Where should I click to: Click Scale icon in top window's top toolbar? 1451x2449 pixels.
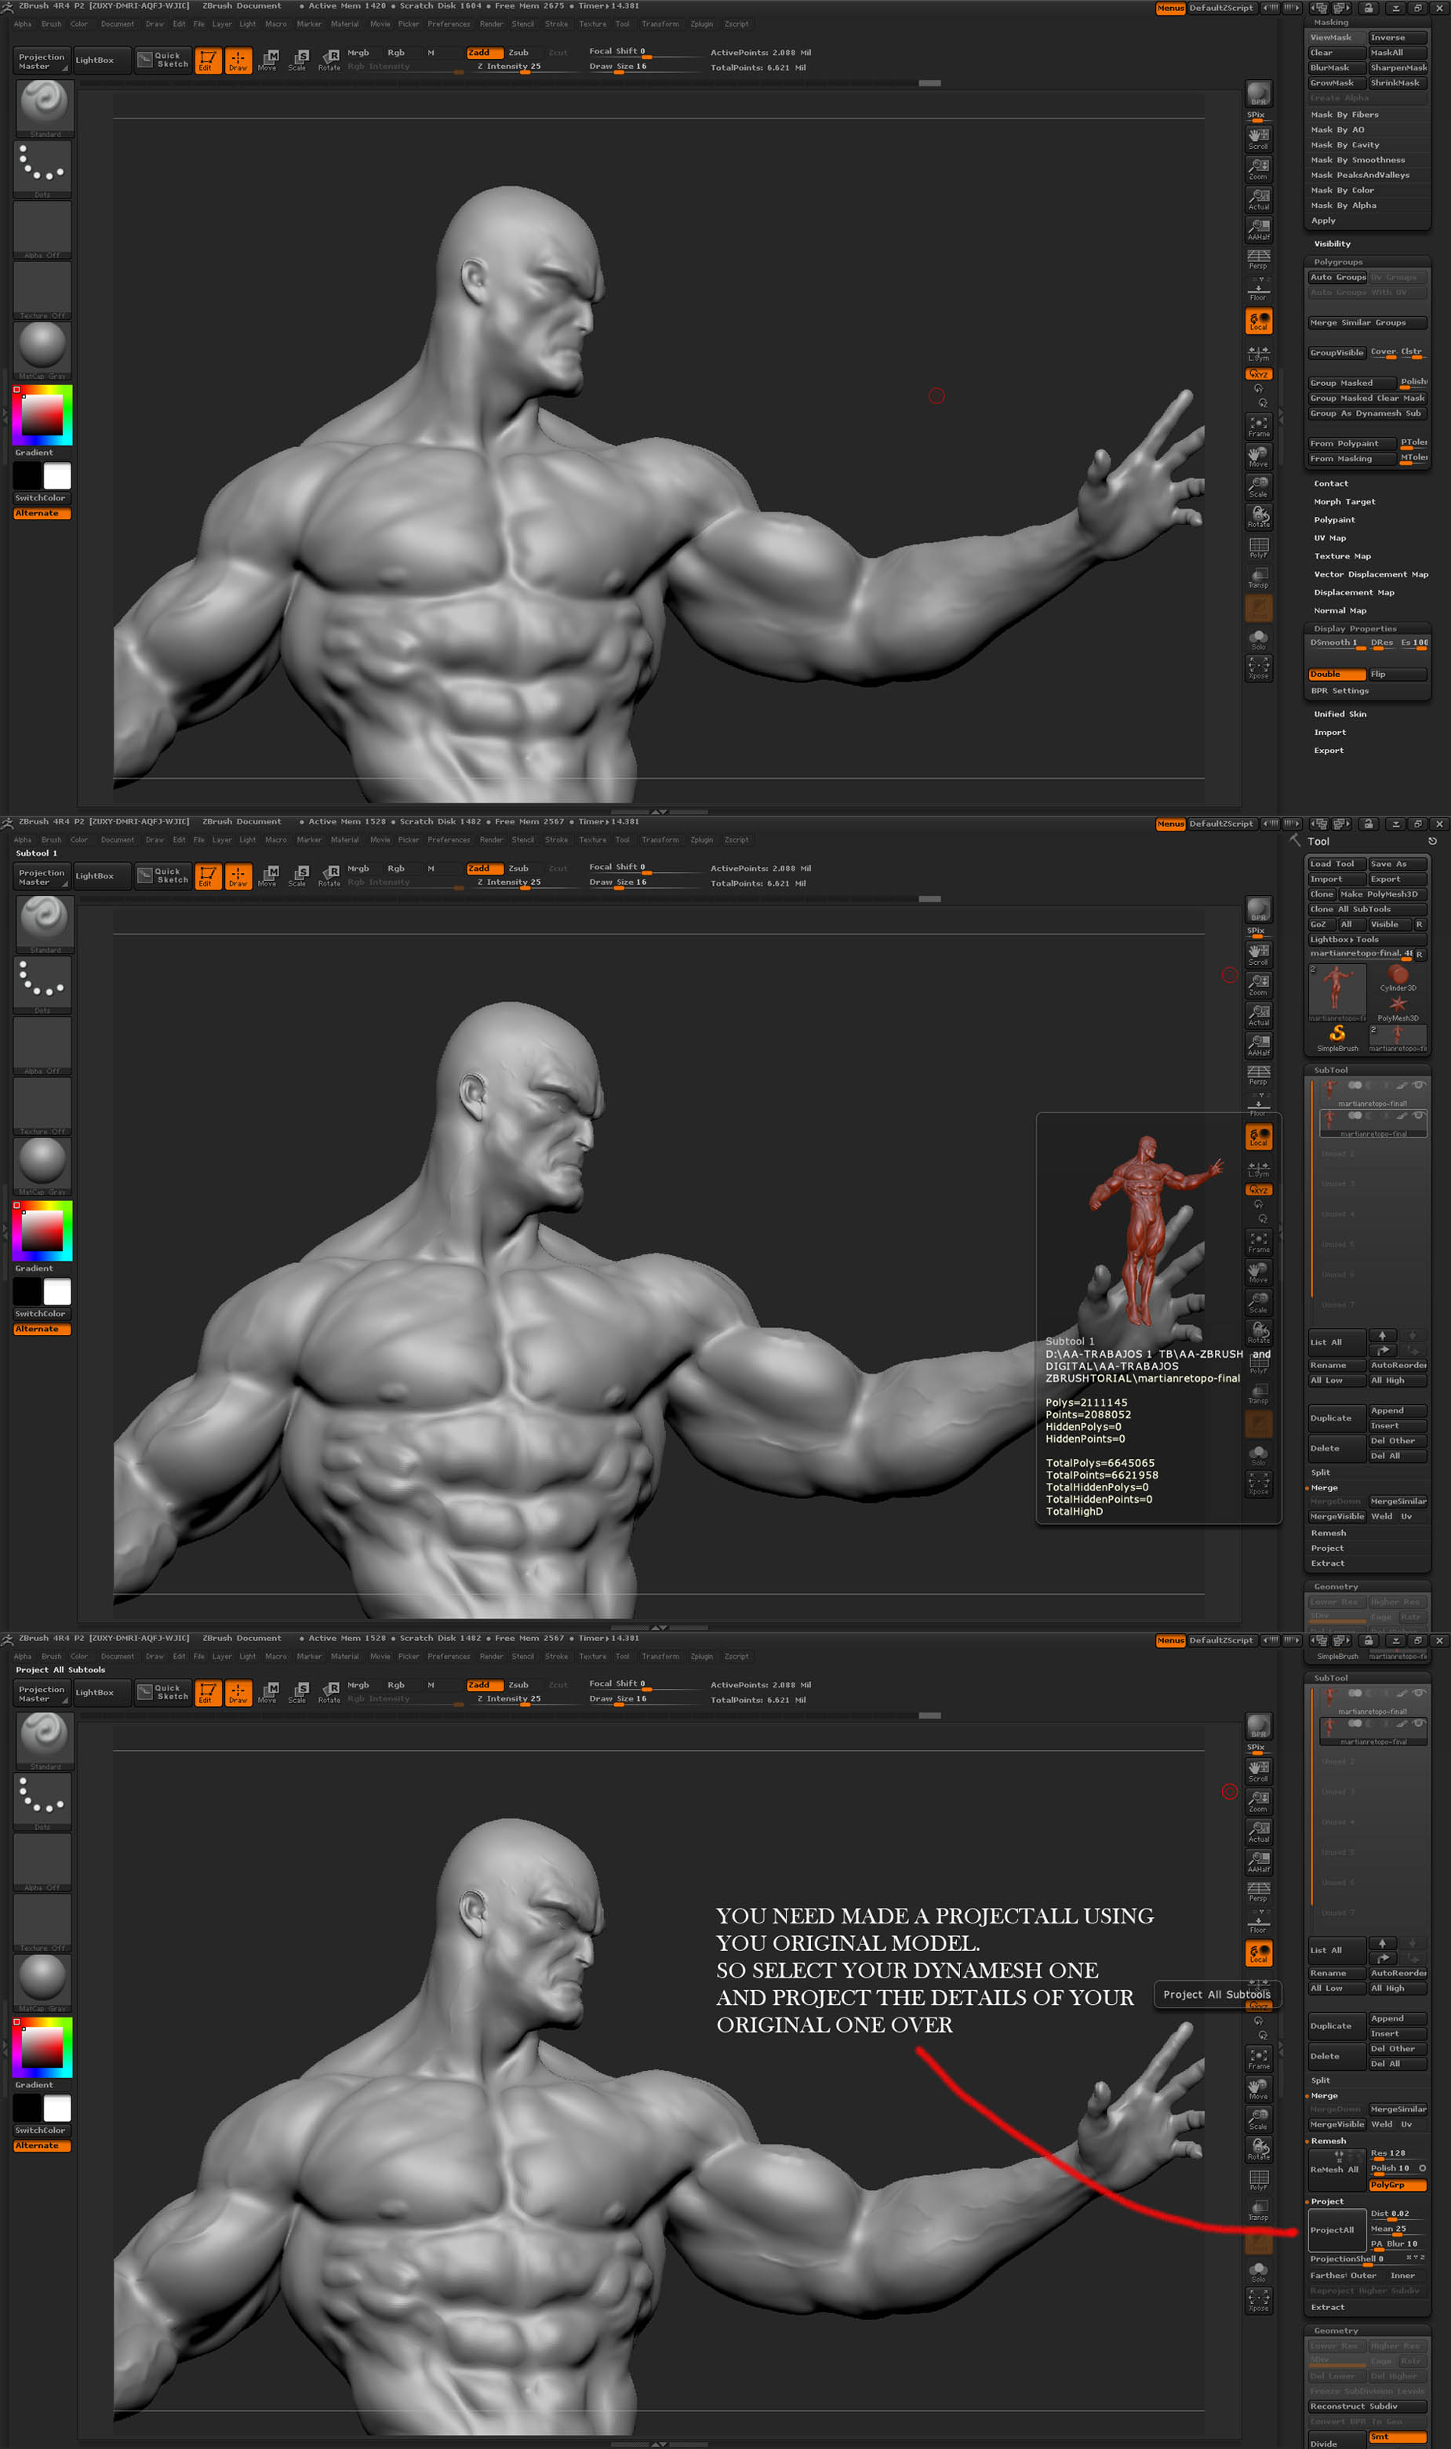tap(298, 60)
